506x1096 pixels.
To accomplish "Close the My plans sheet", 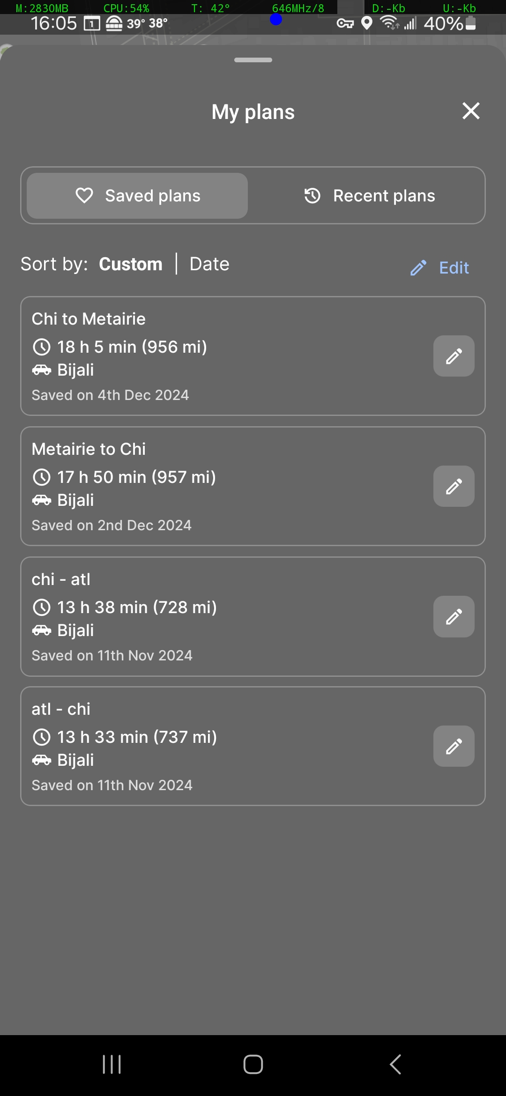I will [x=471, y=111].
